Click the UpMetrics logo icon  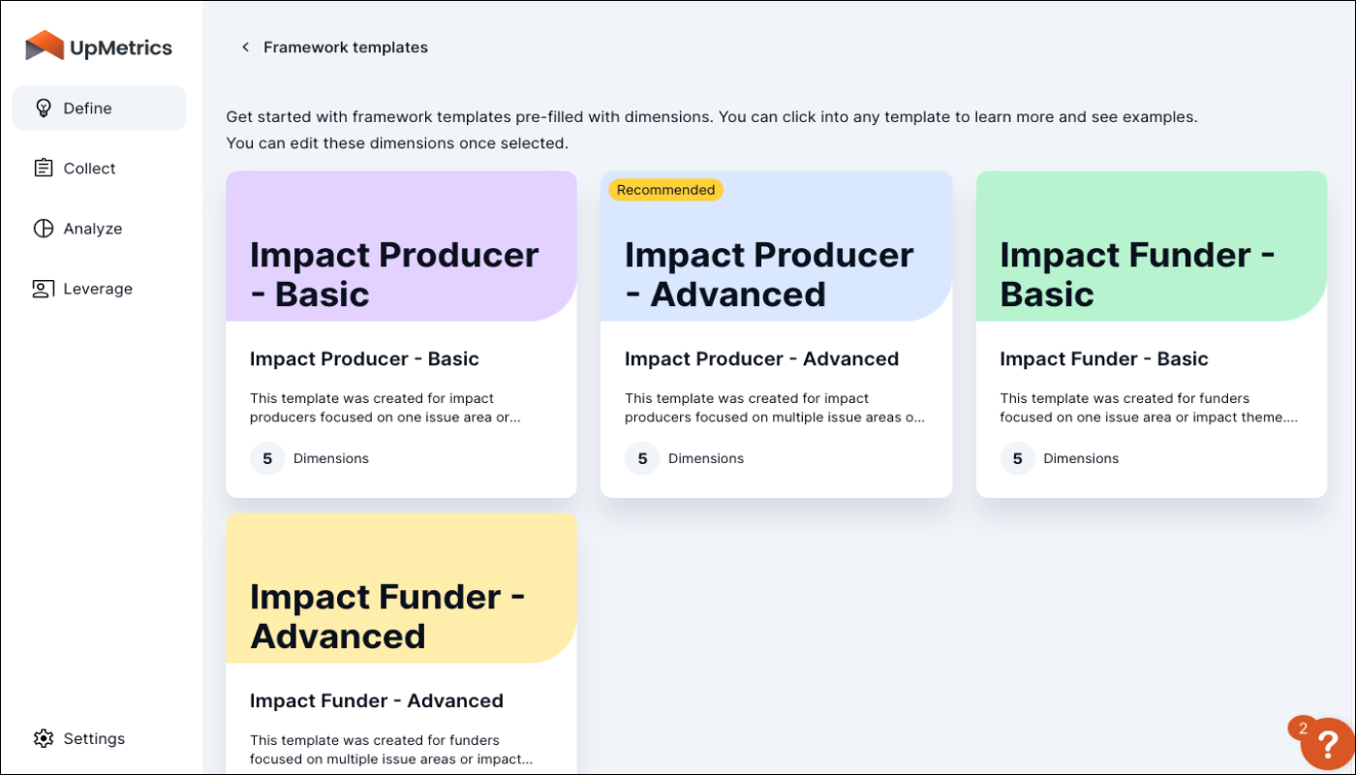[x=46, y=46]
